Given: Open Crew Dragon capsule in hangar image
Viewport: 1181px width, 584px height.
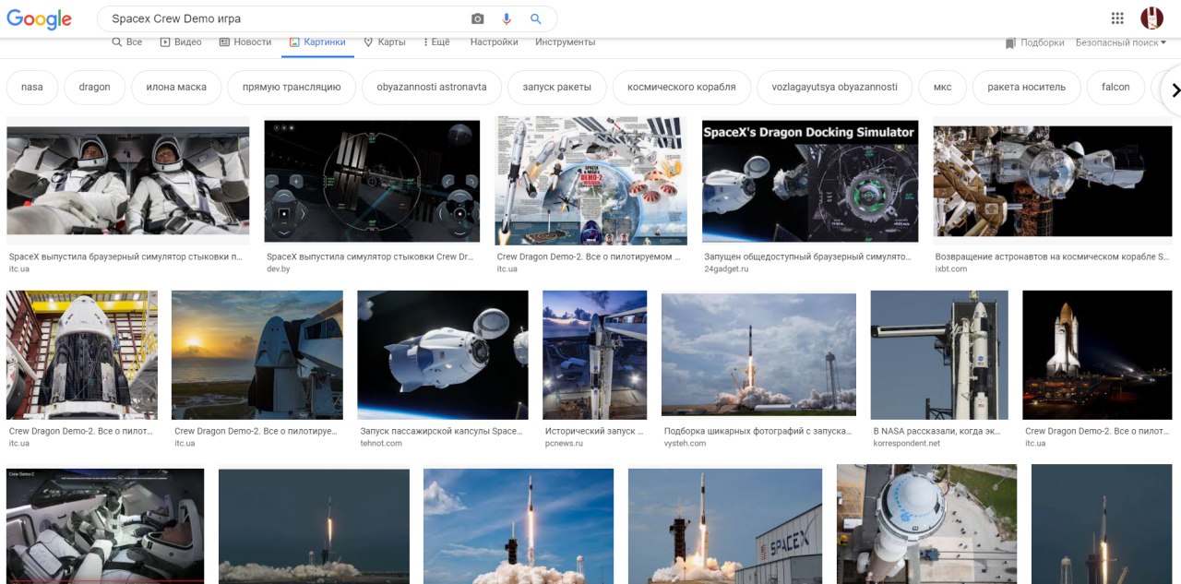Looking at the screenshot, I should click(x=82, y=355).
